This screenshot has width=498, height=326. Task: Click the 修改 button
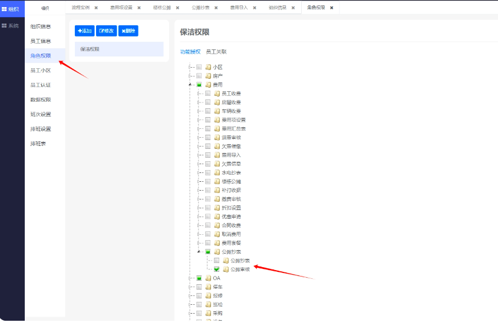click(107, 31)
